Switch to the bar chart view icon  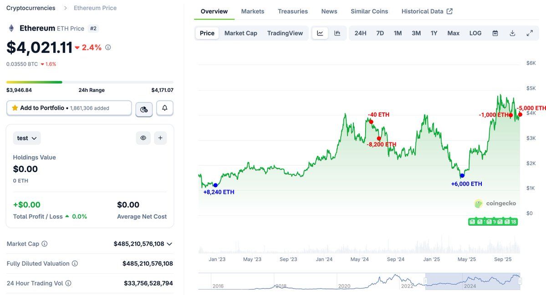337,33
